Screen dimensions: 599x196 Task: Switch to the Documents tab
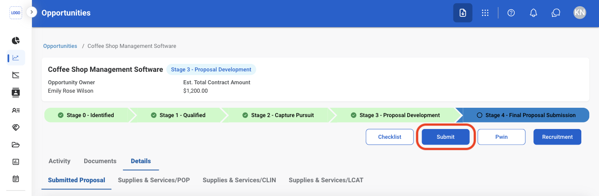100,161
